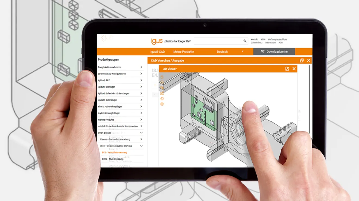Select ECJ - Verschleissmessung in sidebar
Screen dimensions: 359x201
click(x=112, y=152)
